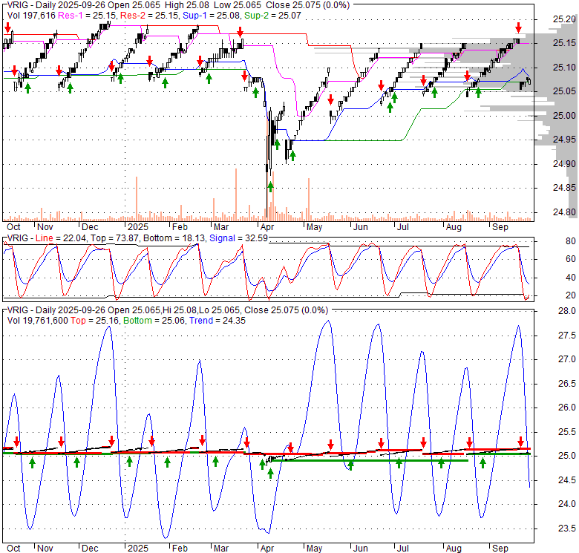579x553 pixels.
Task: Click the 'Oct' month label under the bottom chart
Action: (13, 549)
